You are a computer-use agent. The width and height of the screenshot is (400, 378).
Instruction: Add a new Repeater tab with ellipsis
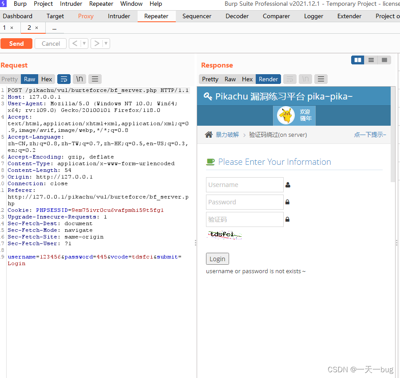pyautogui.click(x=54, y=28)
